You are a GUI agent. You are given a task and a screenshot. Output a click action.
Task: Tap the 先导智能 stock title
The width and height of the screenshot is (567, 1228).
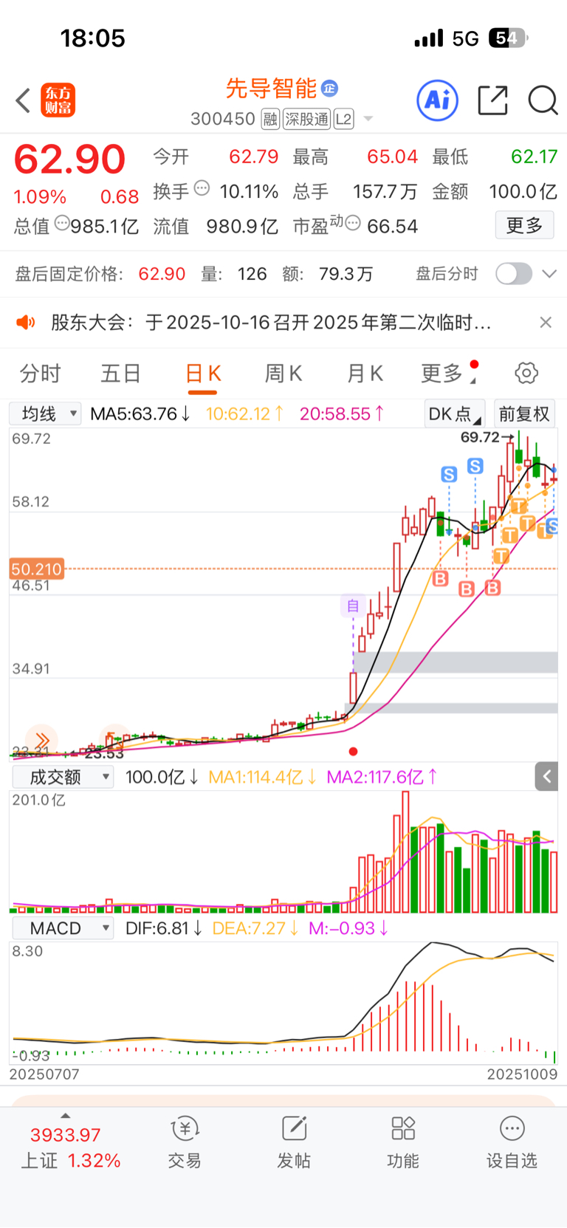tap(271, 88)
